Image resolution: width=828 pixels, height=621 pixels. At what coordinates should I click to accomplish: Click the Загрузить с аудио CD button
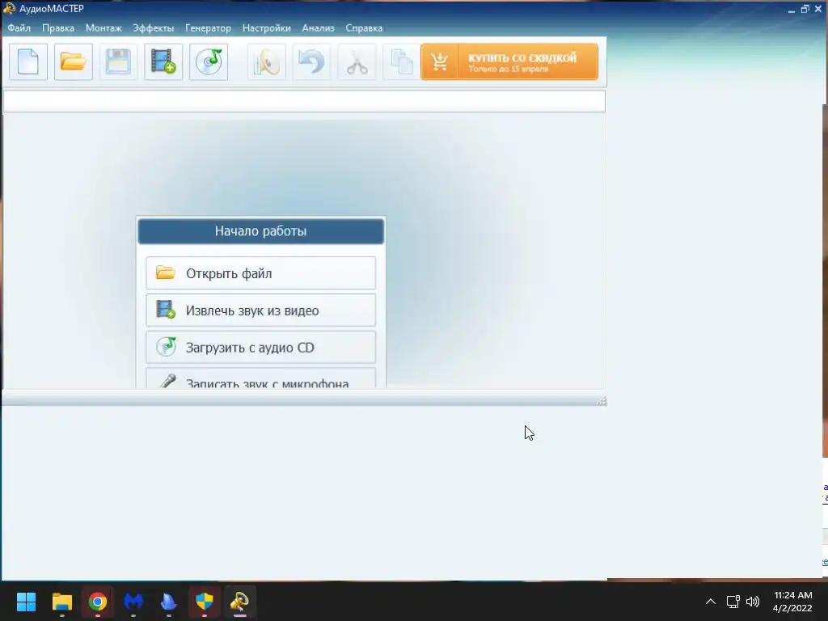click(x=261, y=347)
